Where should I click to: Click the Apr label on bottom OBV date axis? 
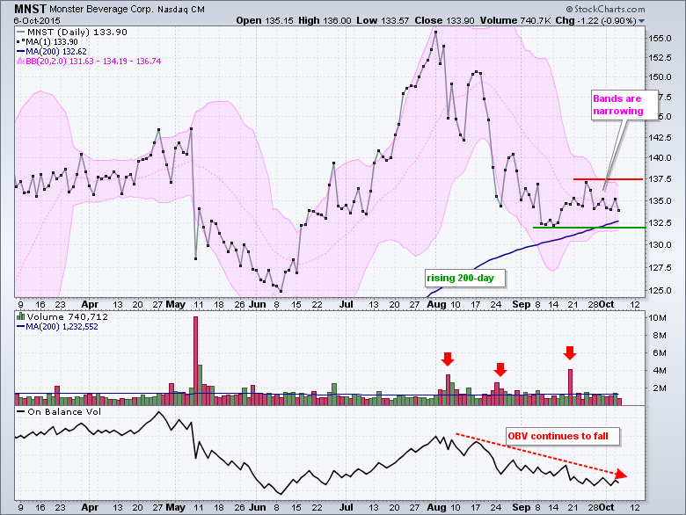click(90, 508)
